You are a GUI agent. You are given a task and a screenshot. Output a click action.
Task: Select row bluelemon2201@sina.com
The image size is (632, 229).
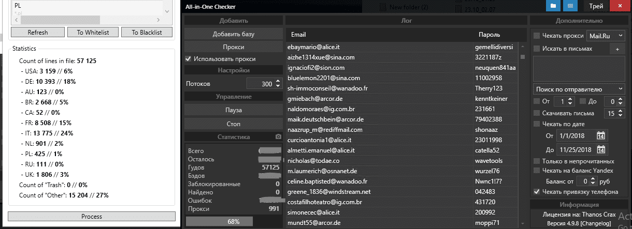[402, 78]
